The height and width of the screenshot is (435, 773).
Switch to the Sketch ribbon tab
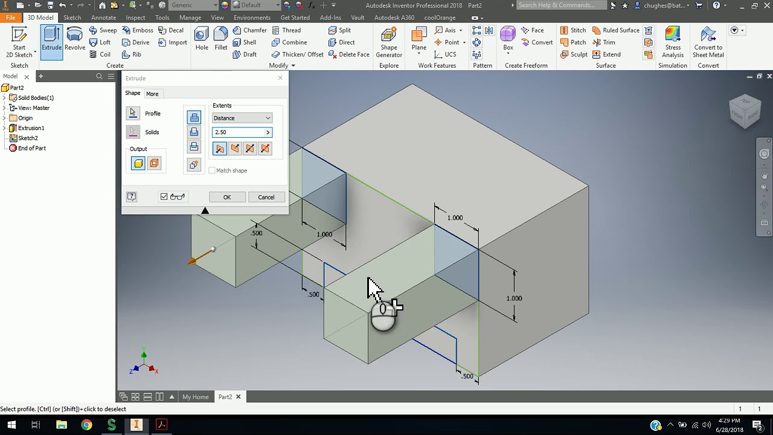pyautogui.click(x=72, y=18)
